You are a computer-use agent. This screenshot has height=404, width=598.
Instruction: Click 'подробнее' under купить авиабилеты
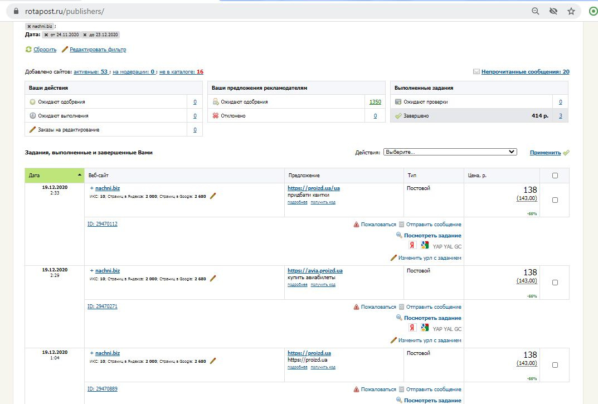tap(298, 285)
